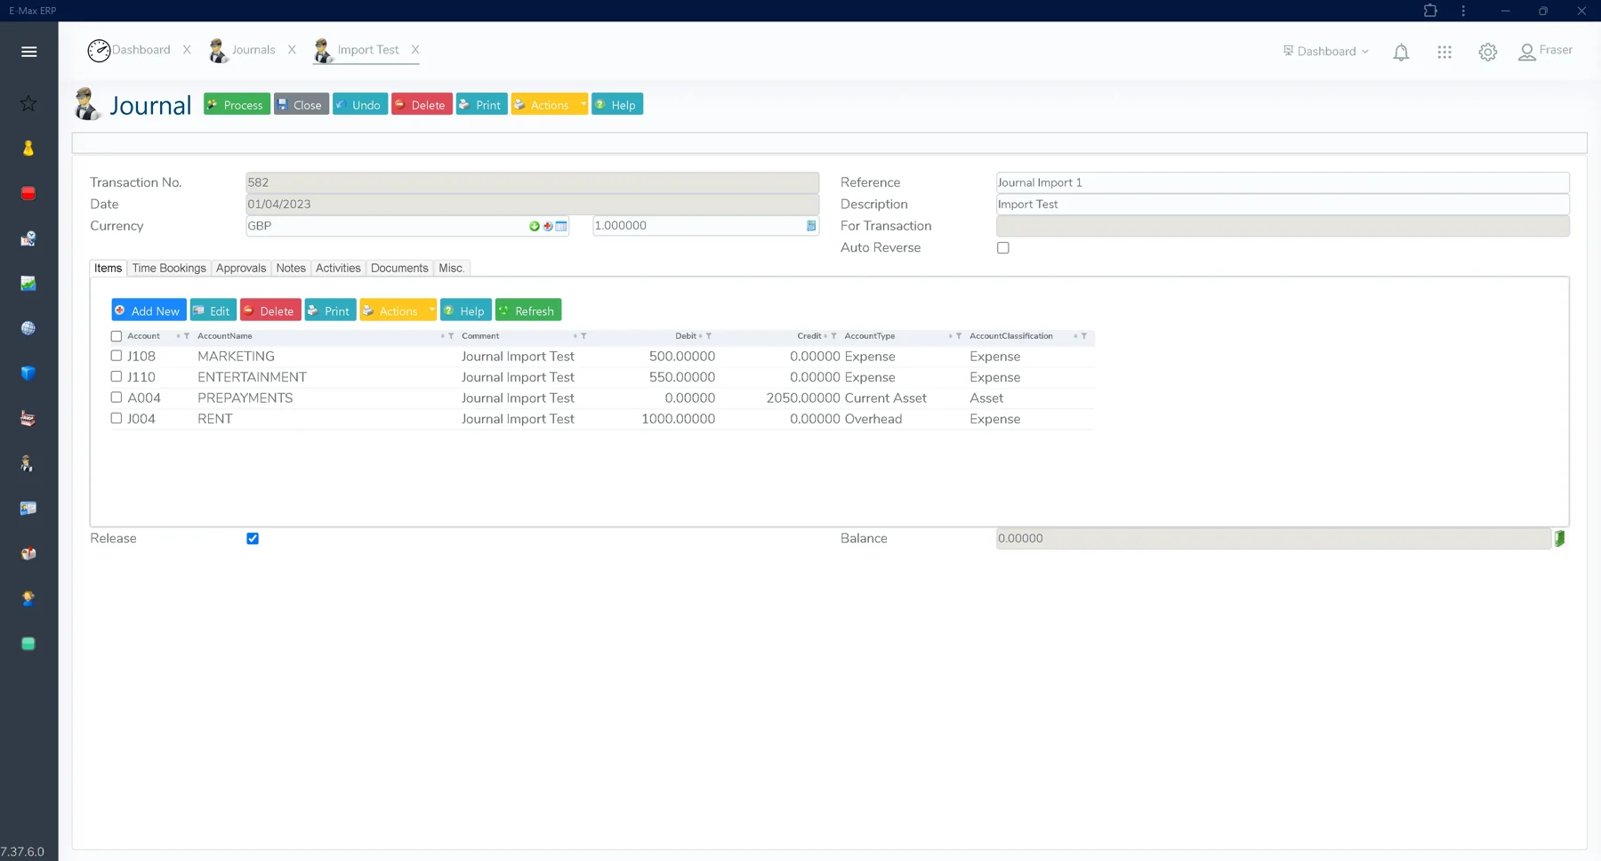This screenshot has height=861, width=1601.
Task: Open the AccountName column filter
Action: (451, 336)
